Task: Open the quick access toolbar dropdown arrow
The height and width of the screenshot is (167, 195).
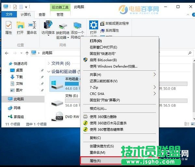Action: click(26, 7)
